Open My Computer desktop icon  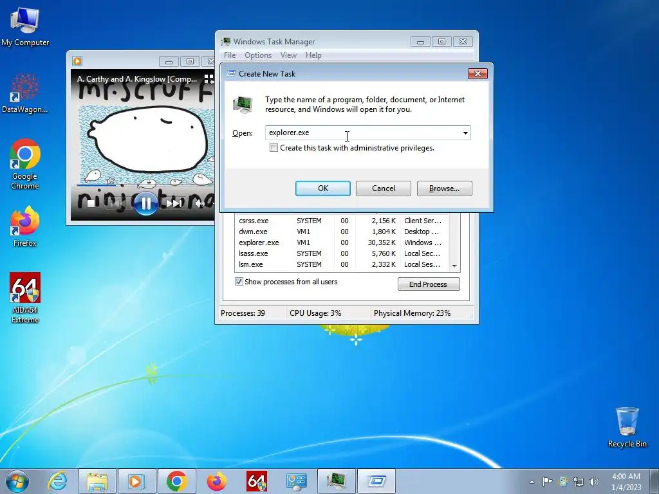(x=25, y=27)
